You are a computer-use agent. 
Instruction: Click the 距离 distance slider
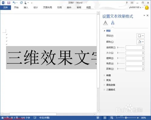(x=121, y=69)
